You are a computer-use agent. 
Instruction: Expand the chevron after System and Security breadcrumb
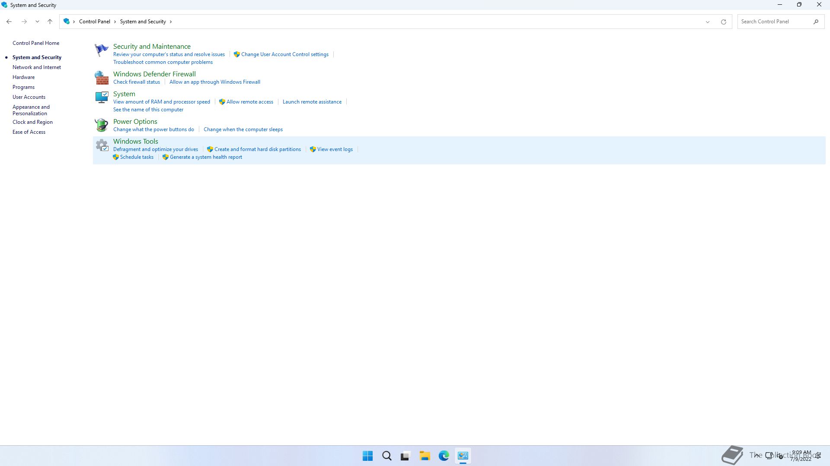click(171, 22)
